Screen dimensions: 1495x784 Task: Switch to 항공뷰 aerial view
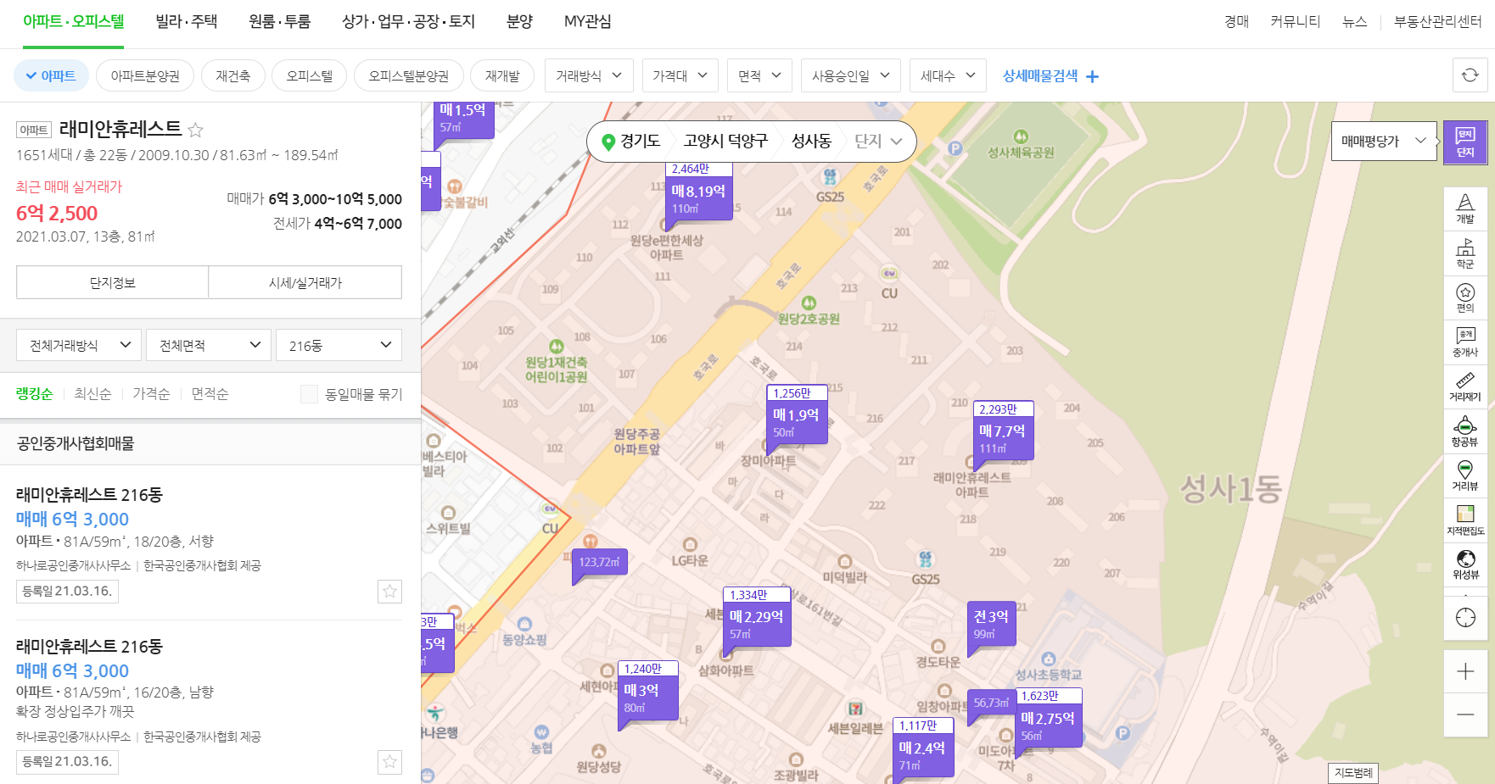click(1465, 431)
